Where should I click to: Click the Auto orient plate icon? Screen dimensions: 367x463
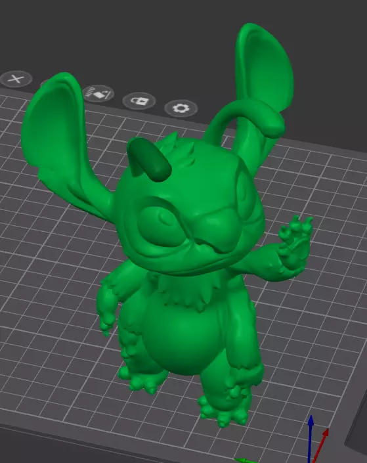pos(98,94)
